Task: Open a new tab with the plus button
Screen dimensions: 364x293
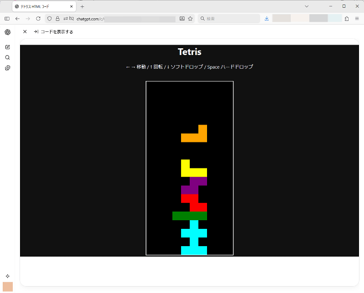Action: 82,6
